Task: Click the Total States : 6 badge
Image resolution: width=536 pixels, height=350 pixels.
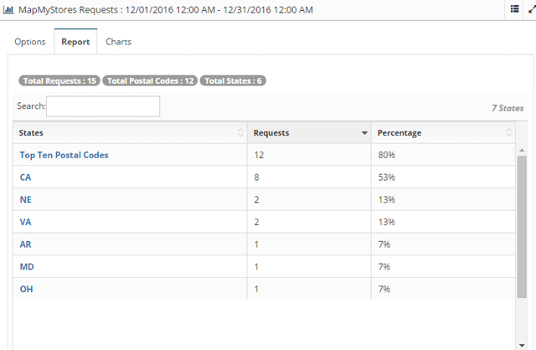Action: click(234, 81)
